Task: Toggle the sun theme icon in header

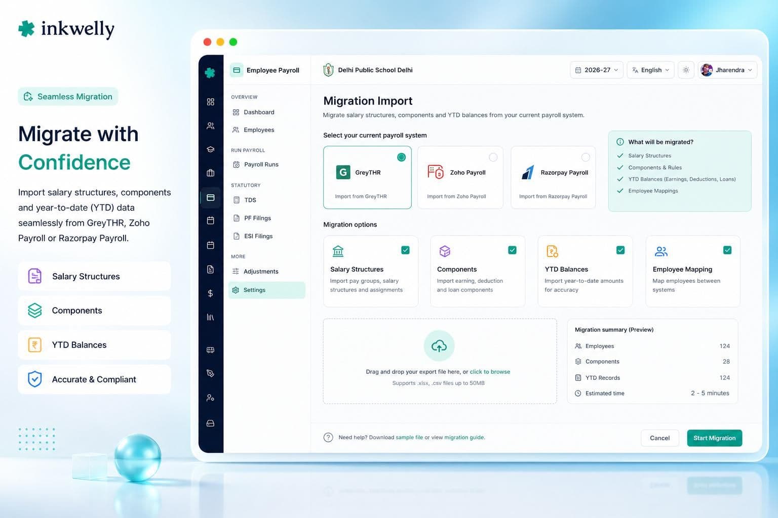Action: 686,70
